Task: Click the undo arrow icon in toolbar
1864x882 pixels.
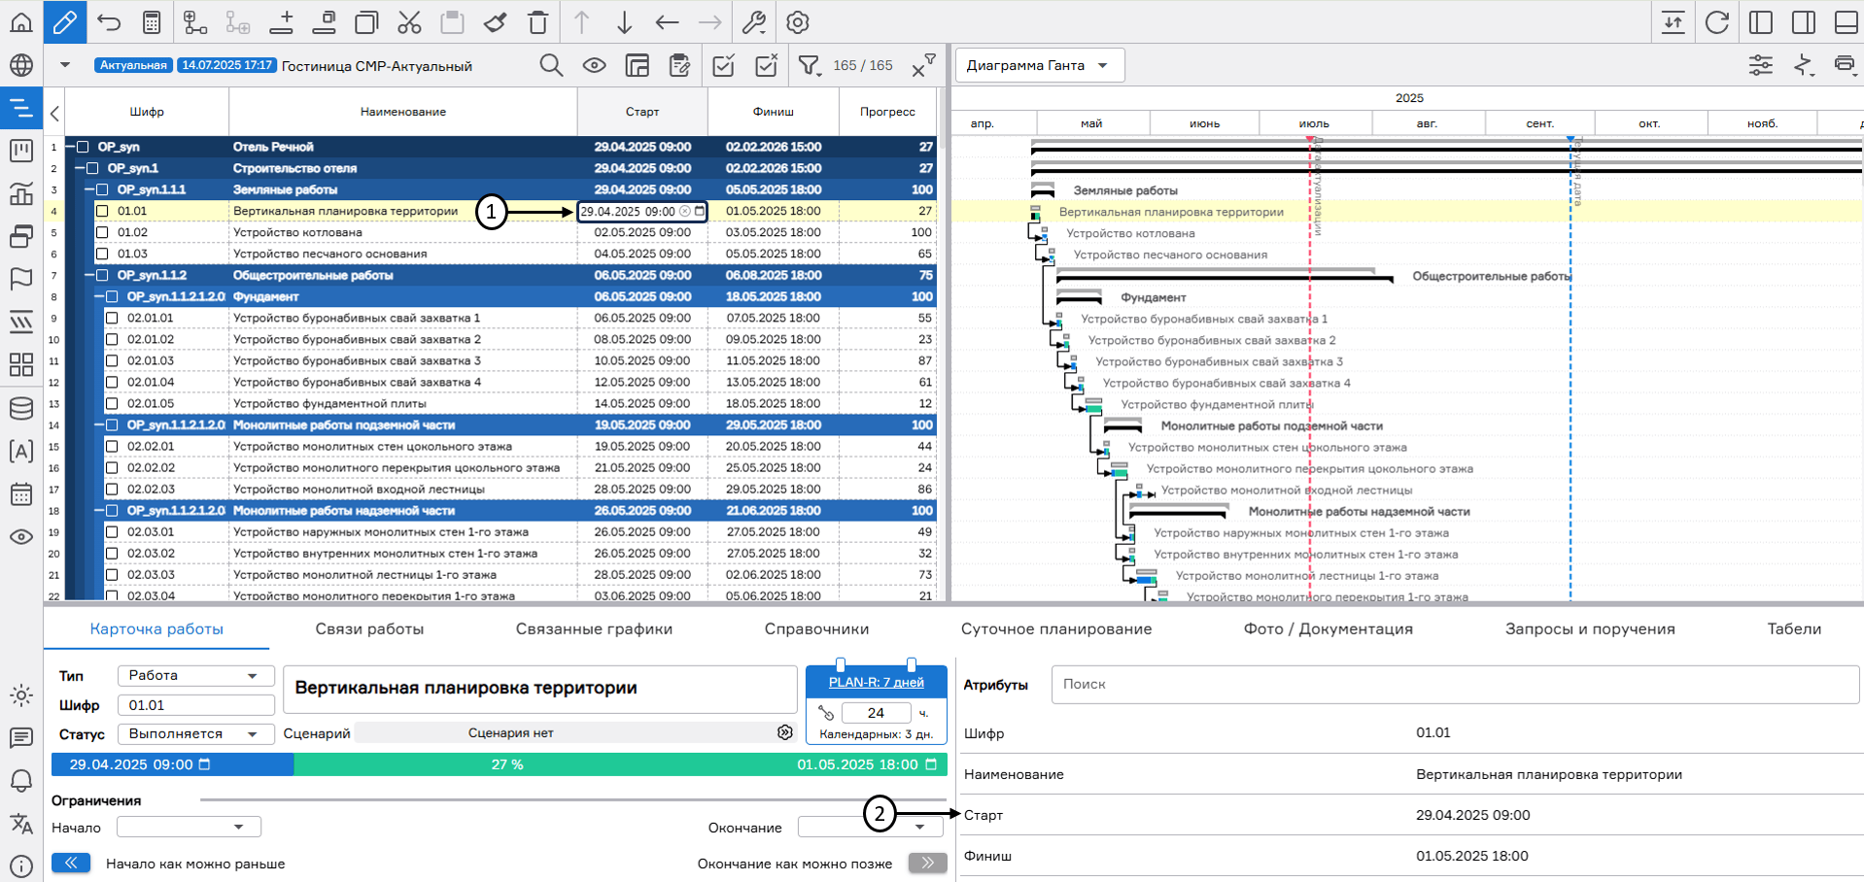Action: tap(109, 22)
